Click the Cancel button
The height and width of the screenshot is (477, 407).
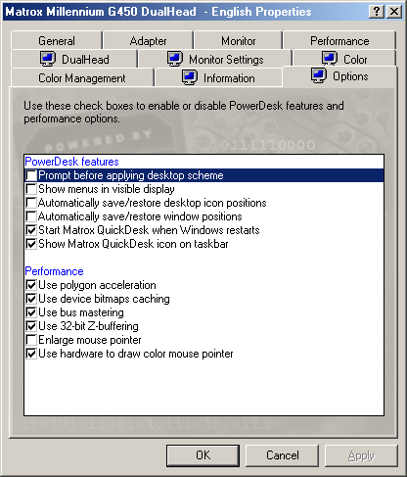tap(282, 455)
